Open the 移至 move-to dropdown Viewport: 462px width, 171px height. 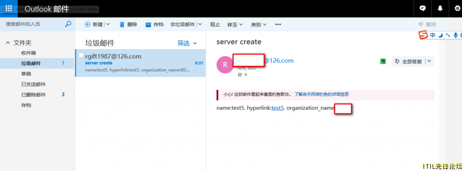click(235, 25)
